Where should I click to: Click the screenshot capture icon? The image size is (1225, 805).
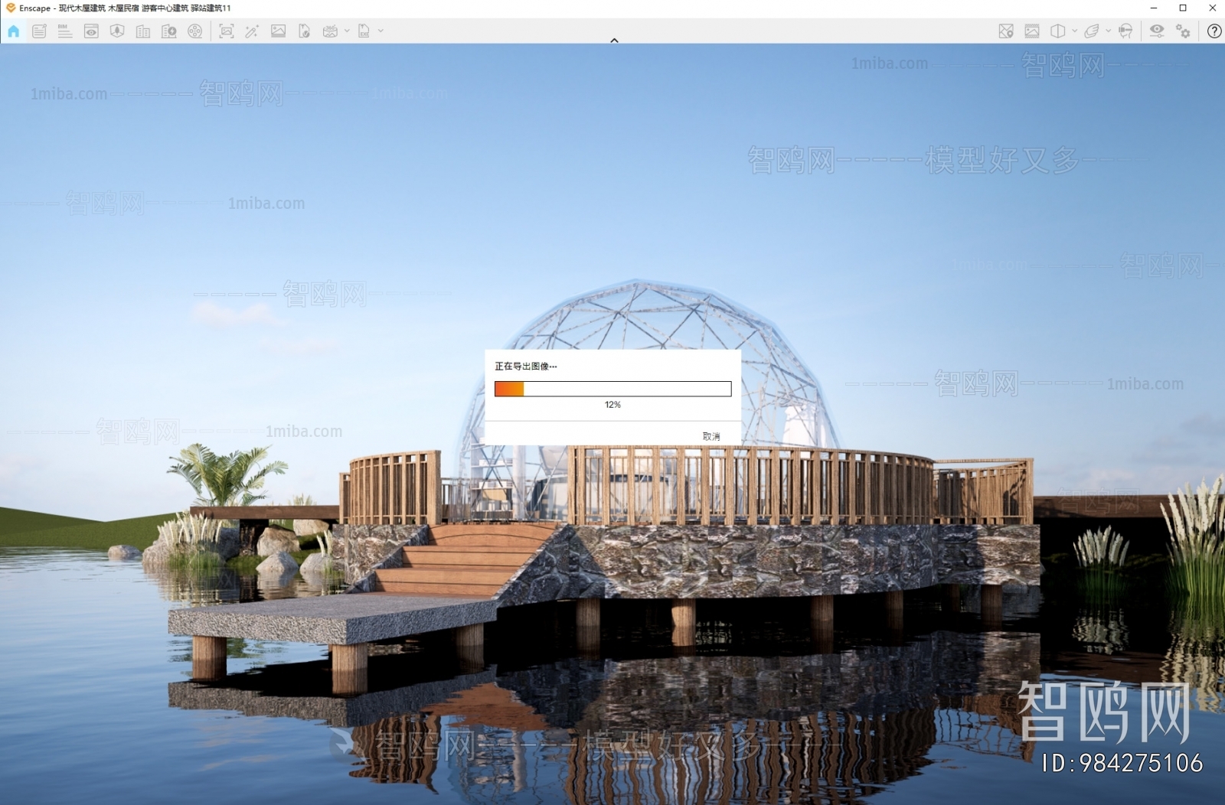pyautogui.click(x=227, y=31)
